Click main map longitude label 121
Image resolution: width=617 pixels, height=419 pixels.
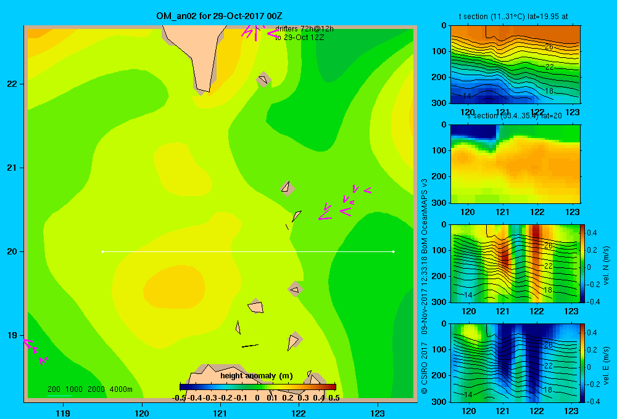coord(220,413)
